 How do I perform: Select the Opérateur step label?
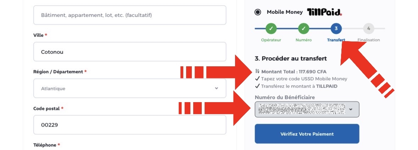[271, 40]
